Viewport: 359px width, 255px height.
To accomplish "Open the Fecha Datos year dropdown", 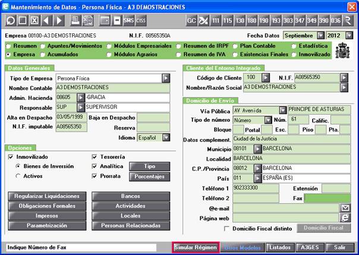I will click(349, 36).
